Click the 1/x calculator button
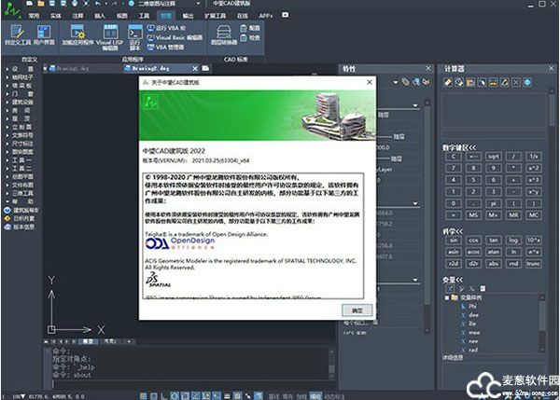 coord(534,157)
